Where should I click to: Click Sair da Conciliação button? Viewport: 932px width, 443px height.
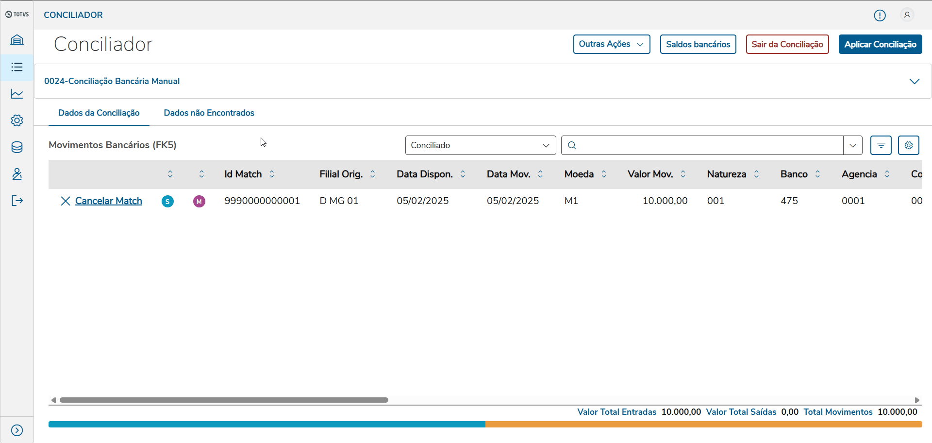coord(787,44)
